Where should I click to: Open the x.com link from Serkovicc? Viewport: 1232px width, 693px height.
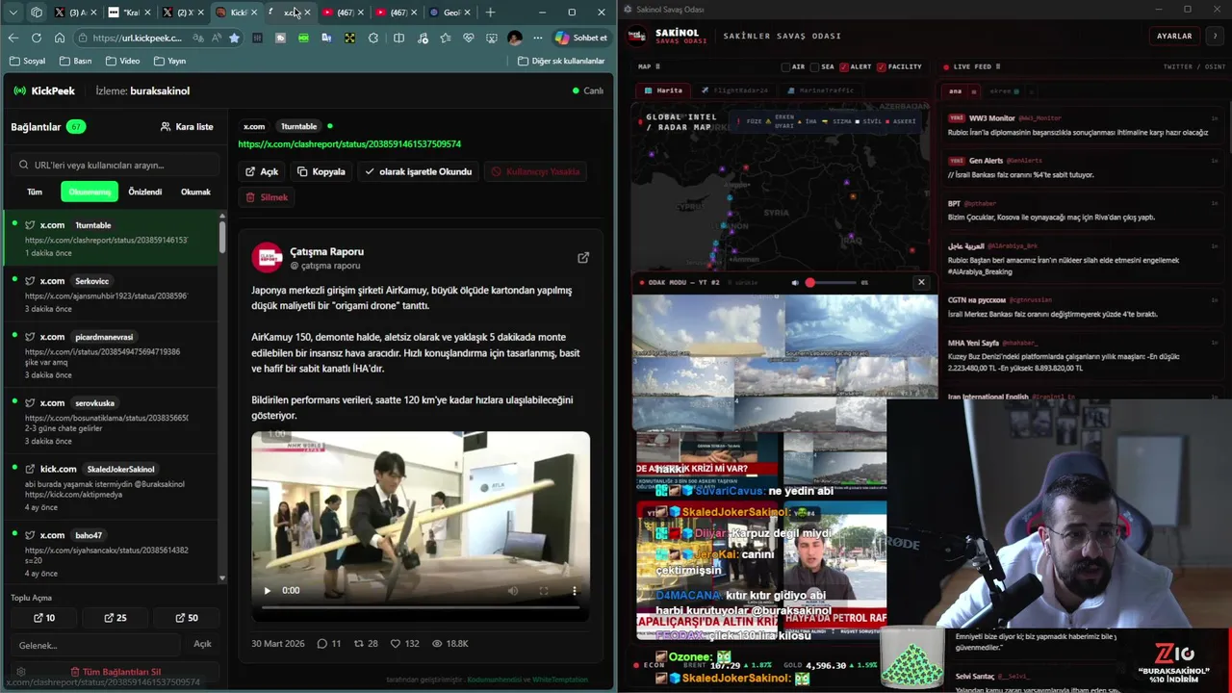[x=112, y=295]
